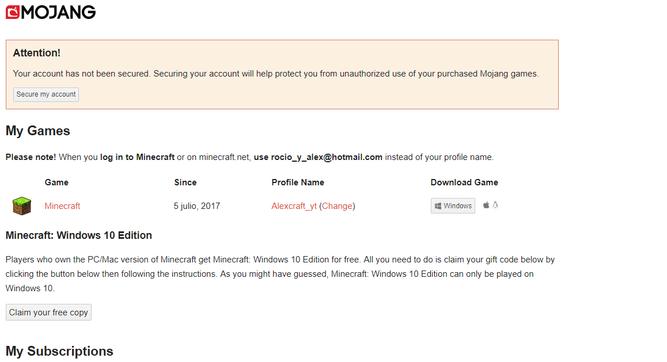Viewport: 667px width, 362px height.
Task: Click the Since column header
Action: coord(185,182)
